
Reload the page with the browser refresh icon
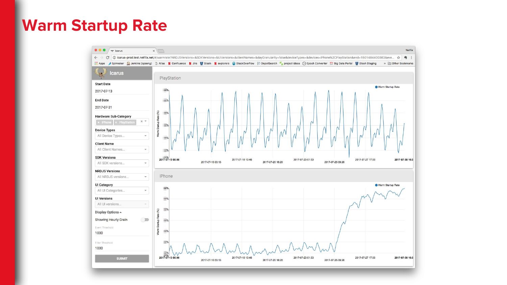(107, 58)
